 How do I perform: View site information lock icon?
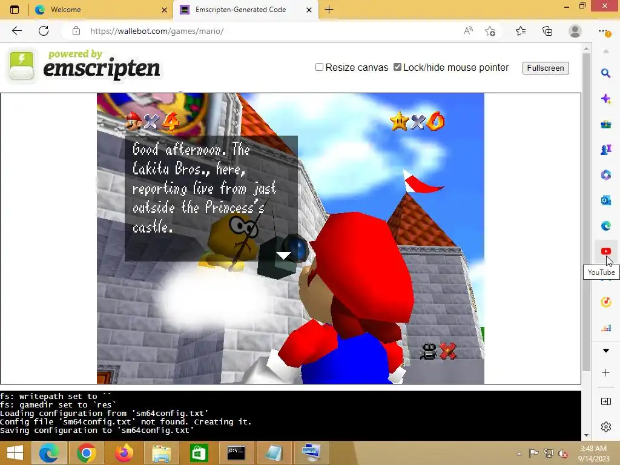click(x=76, y=31)
